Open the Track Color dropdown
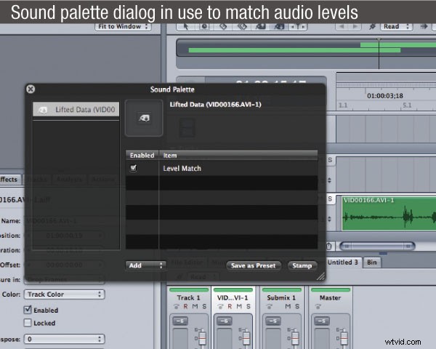 (x=64, y=294)
